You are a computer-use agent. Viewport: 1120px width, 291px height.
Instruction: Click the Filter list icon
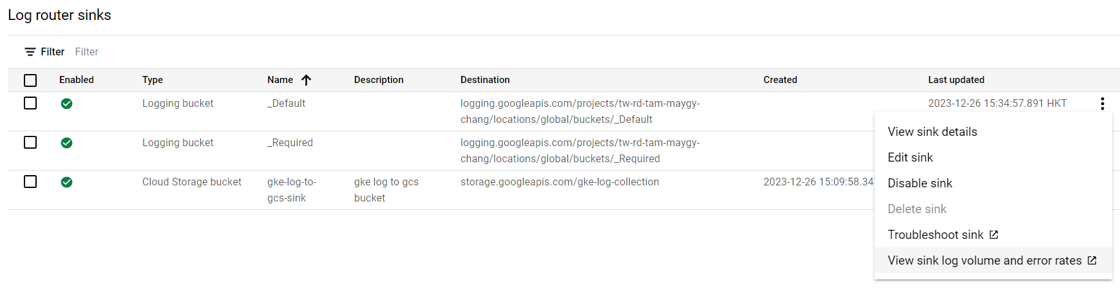[30, 52]
